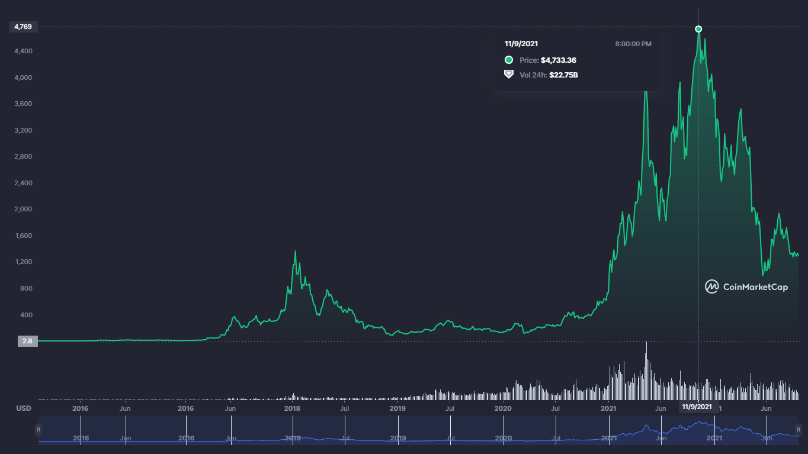This screenshot has width=808, height=454.
Task: Click the 2018 label on main x-axis
Action: [292, 408]
